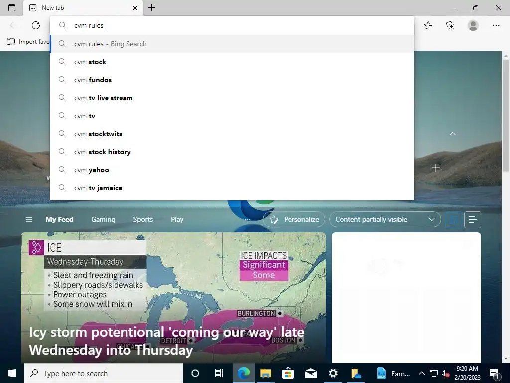Viewport: 510px width, 383px height.
Task: Open Cortana circle icon on taskbar
Action: [x=195, y=373]
